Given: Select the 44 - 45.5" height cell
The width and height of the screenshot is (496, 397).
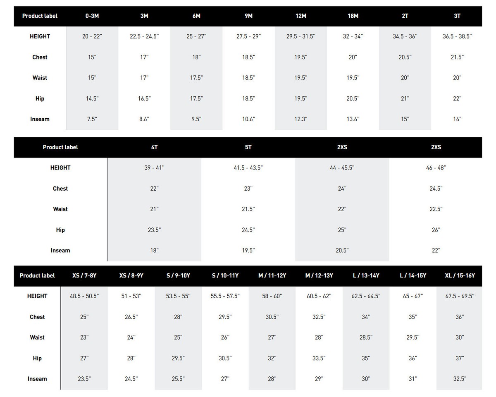Looking at the screenshot, I should (342, 168).
